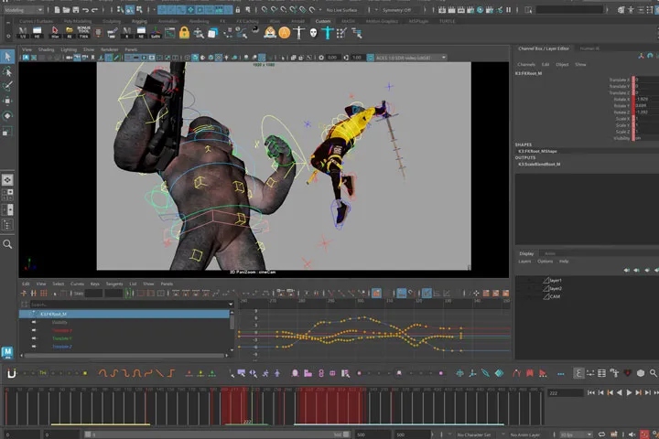Screen dimensions: 659x439
Task: Click the magnifier search icon in toolbox
Action: point(7,244)
